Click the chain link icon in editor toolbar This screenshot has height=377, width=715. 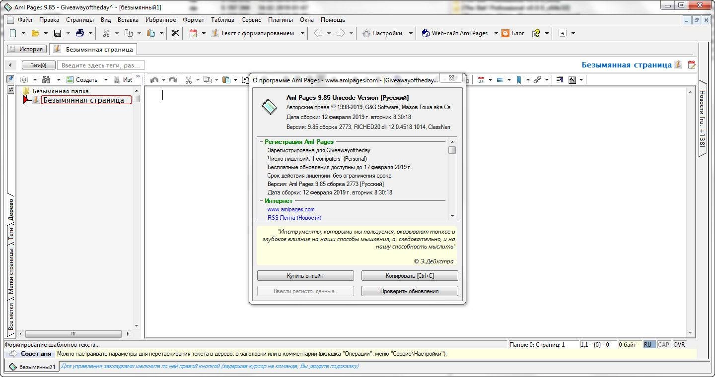pyautogui.click(x=537, y=79)
